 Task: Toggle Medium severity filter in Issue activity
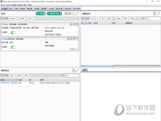pos(98,18)
